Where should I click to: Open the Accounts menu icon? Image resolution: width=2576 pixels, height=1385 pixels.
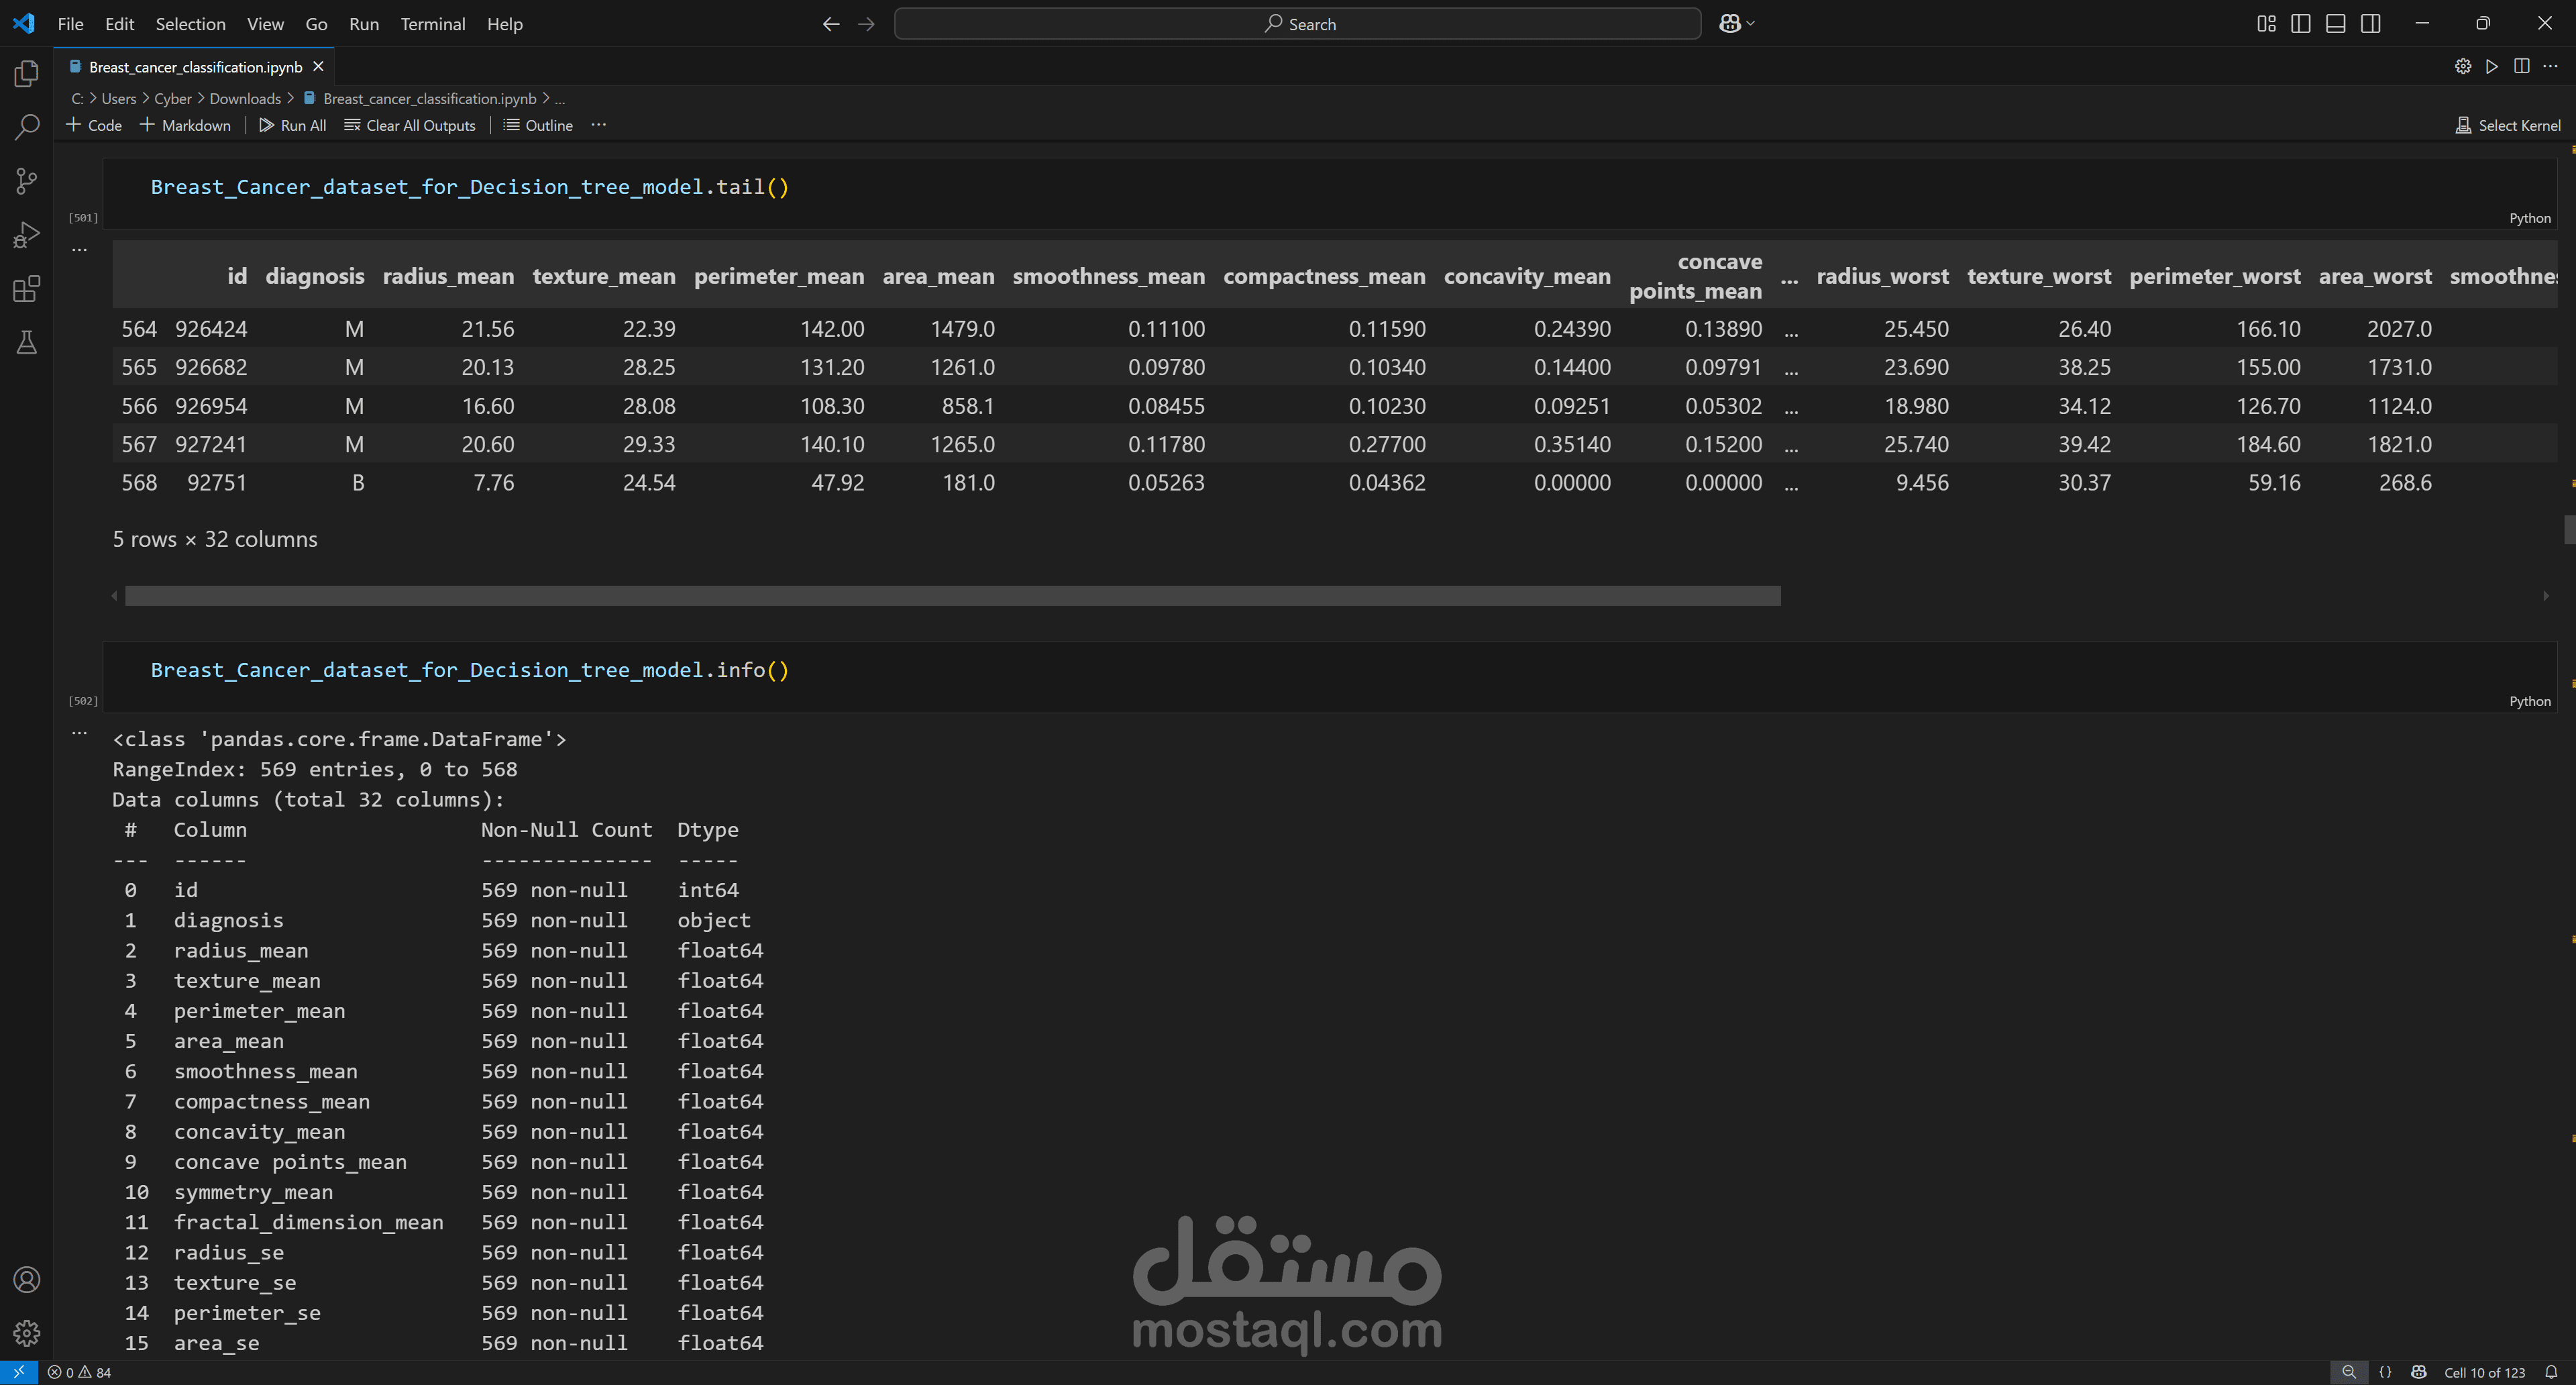(27, 1279)
